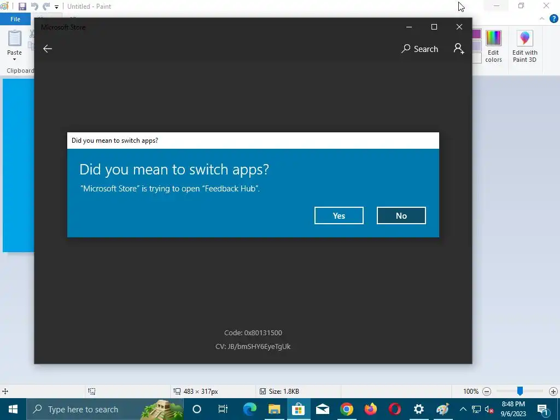
Task: Open Microsoft Edge from taskbar
Action: 249,409
